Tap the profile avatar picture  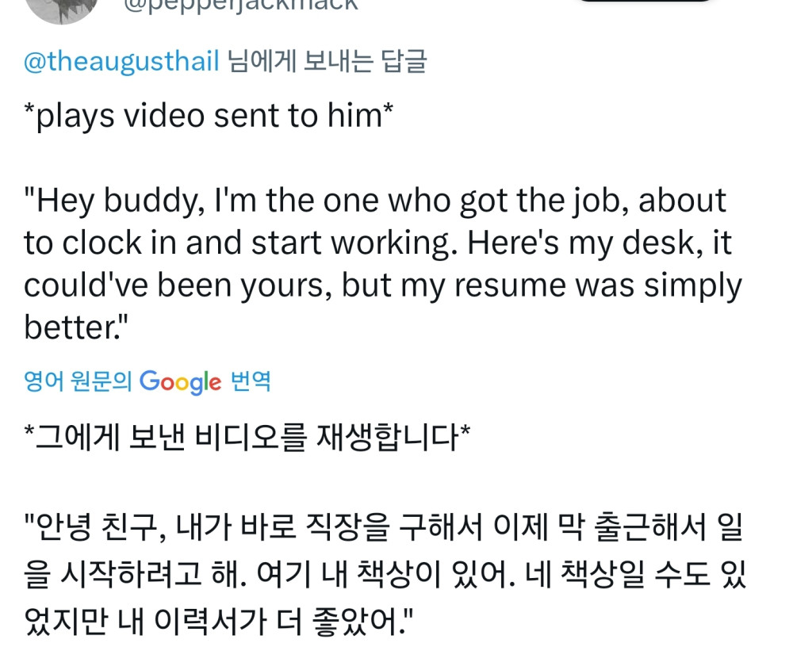(62, 8)
